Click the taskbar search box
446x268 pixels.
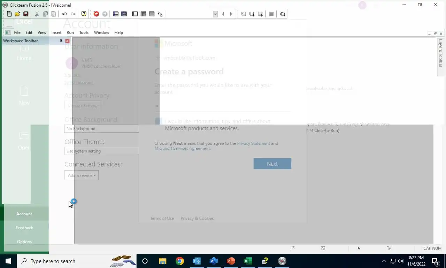point(77,261)
